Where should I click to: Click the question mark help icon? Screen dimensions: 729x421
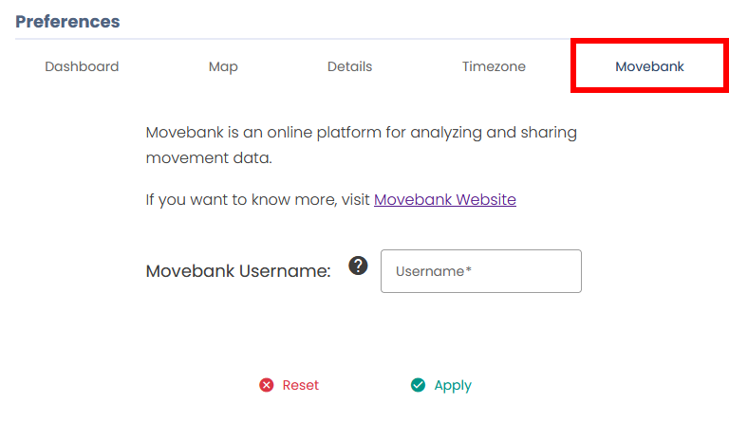[x=358, y=265]
